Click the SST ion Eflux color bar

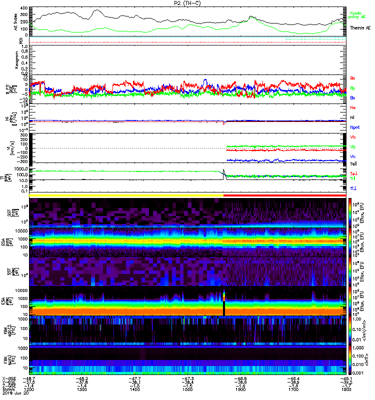(350, 213)
